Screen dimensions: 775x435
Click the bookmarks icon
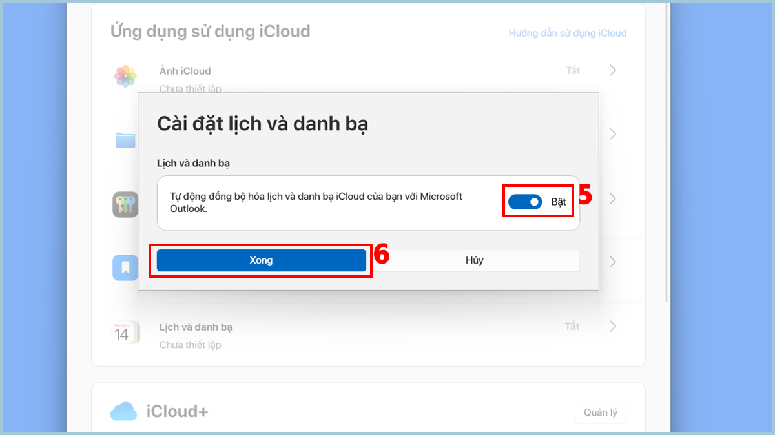(125, 267)
